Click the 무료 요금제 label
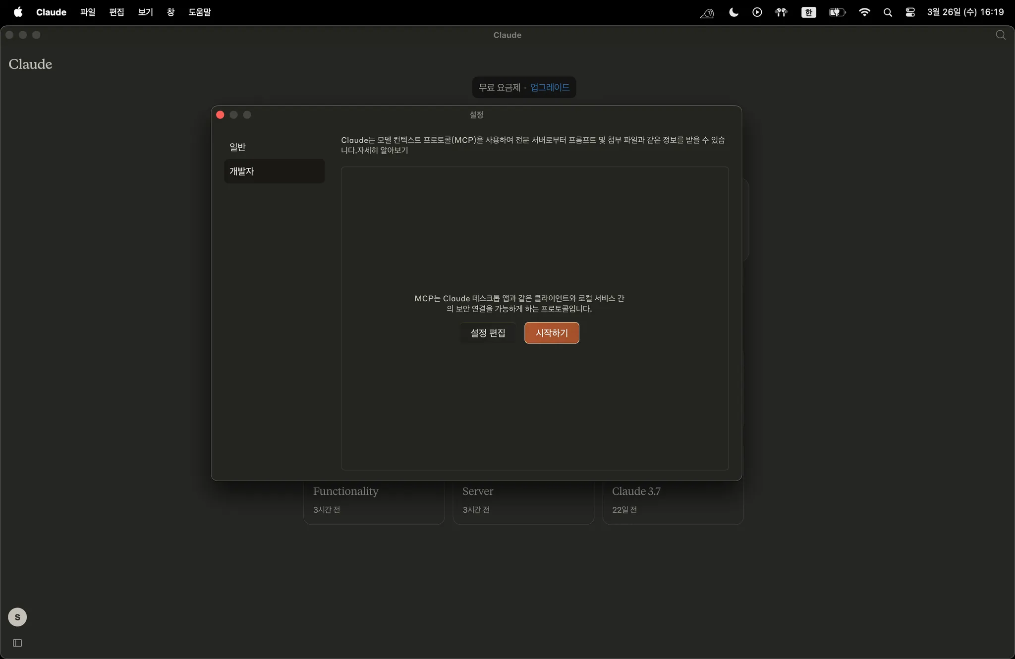Screen dimensions: 1015x659 (499, 87)
